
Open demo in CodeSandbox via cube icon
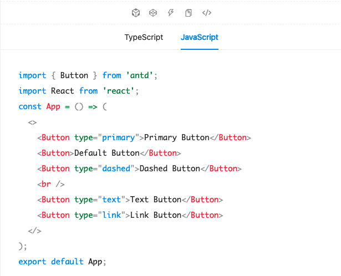click(135, 13)
